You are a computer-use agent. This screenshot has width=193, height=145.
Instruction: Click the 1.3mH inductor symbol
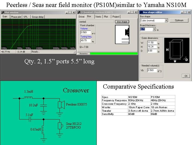pos(28,98)
